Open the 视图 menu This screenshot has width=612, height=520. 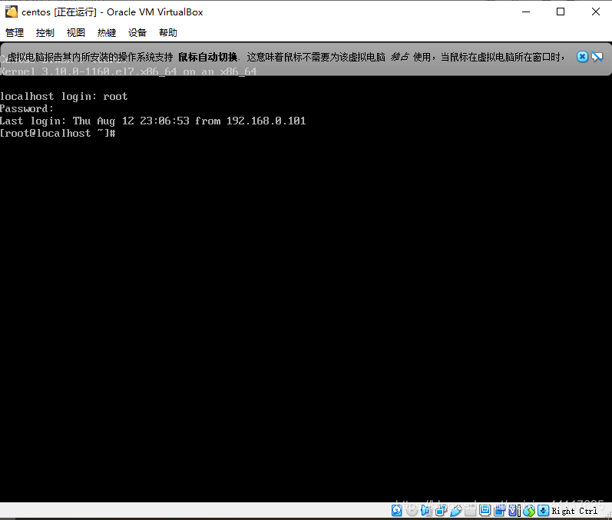(76, 33)
